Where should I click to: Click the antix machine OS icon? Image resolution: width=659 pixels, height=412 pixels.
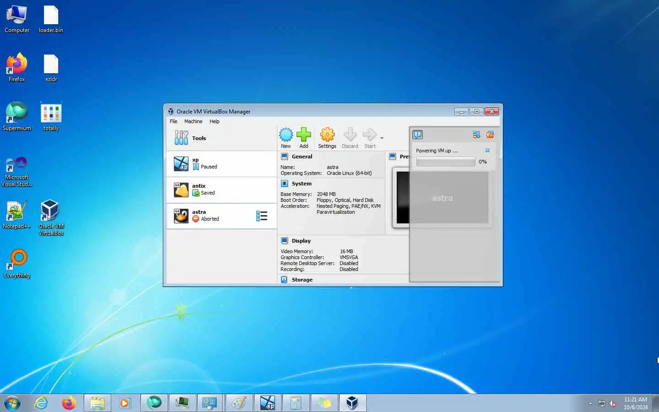[181, 190]
